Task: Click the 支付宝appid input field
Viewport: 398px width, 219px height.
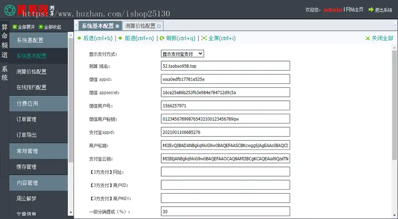Action: (225, 132)
